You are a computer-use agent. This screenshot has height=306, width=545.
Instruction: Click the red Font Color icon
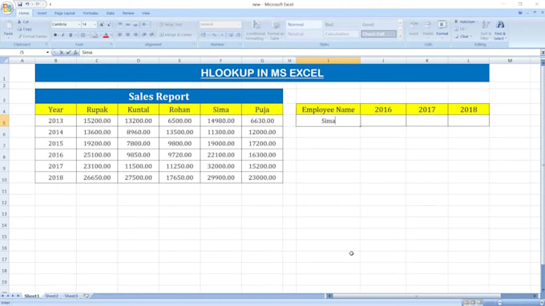point(106,35)
